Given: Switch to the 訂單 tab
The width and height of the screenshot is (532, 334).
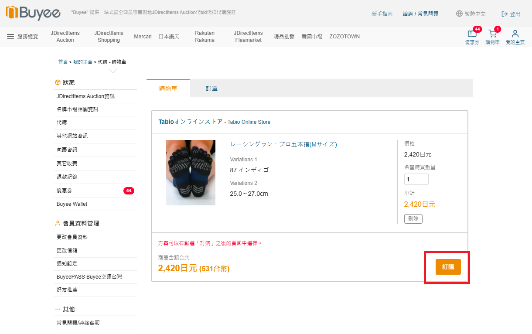Looking at the screenshot, I should [212, 88].
